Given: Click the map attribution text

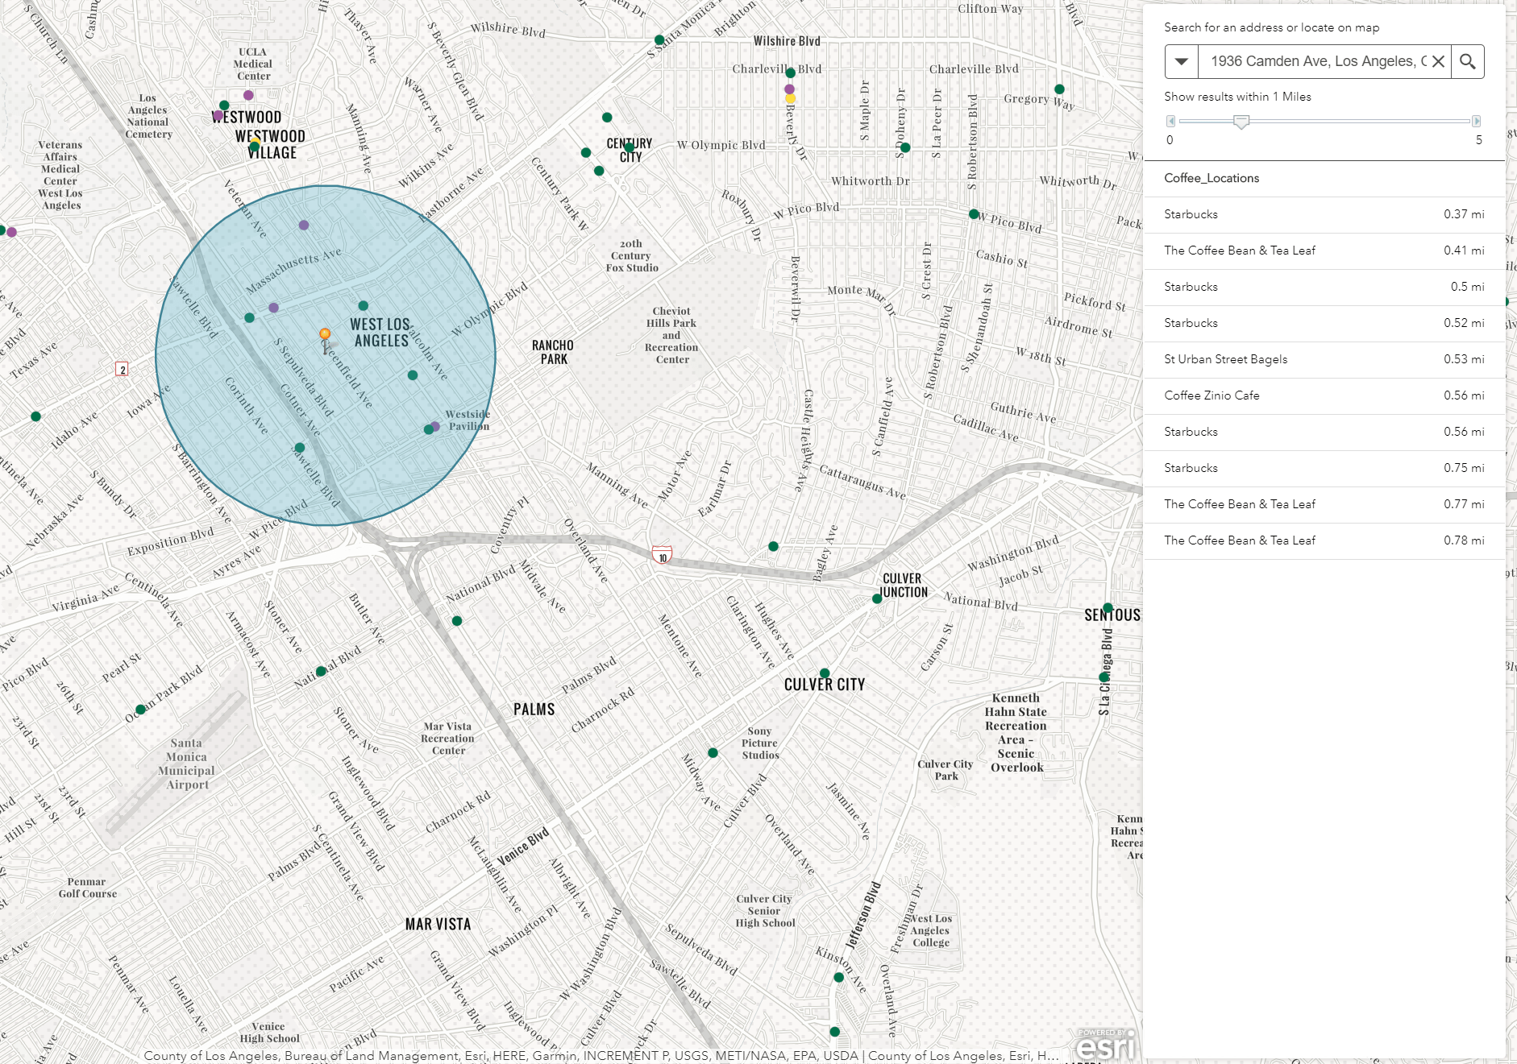Looking at the screenshot, I should coord(601,1056).
